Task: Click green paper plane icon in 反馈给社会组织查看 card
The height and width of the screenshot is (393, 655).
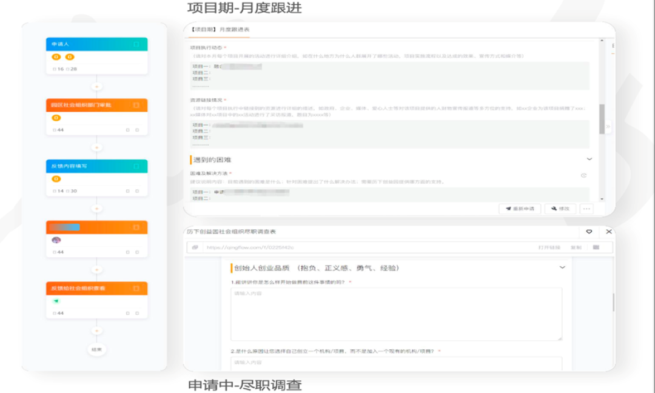Action: [x=56, y=301]
